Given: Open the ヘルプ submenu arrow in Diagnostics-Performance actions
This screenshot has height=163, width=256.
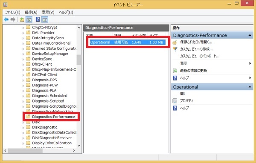Looking at the screenshot, I should (250, 78).
